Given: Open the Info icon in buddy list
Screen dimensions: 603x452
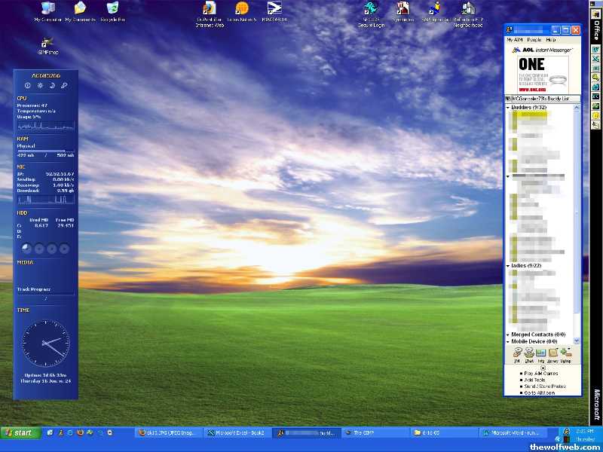Looking at the screenshot, I should click(x=541, y=353).
